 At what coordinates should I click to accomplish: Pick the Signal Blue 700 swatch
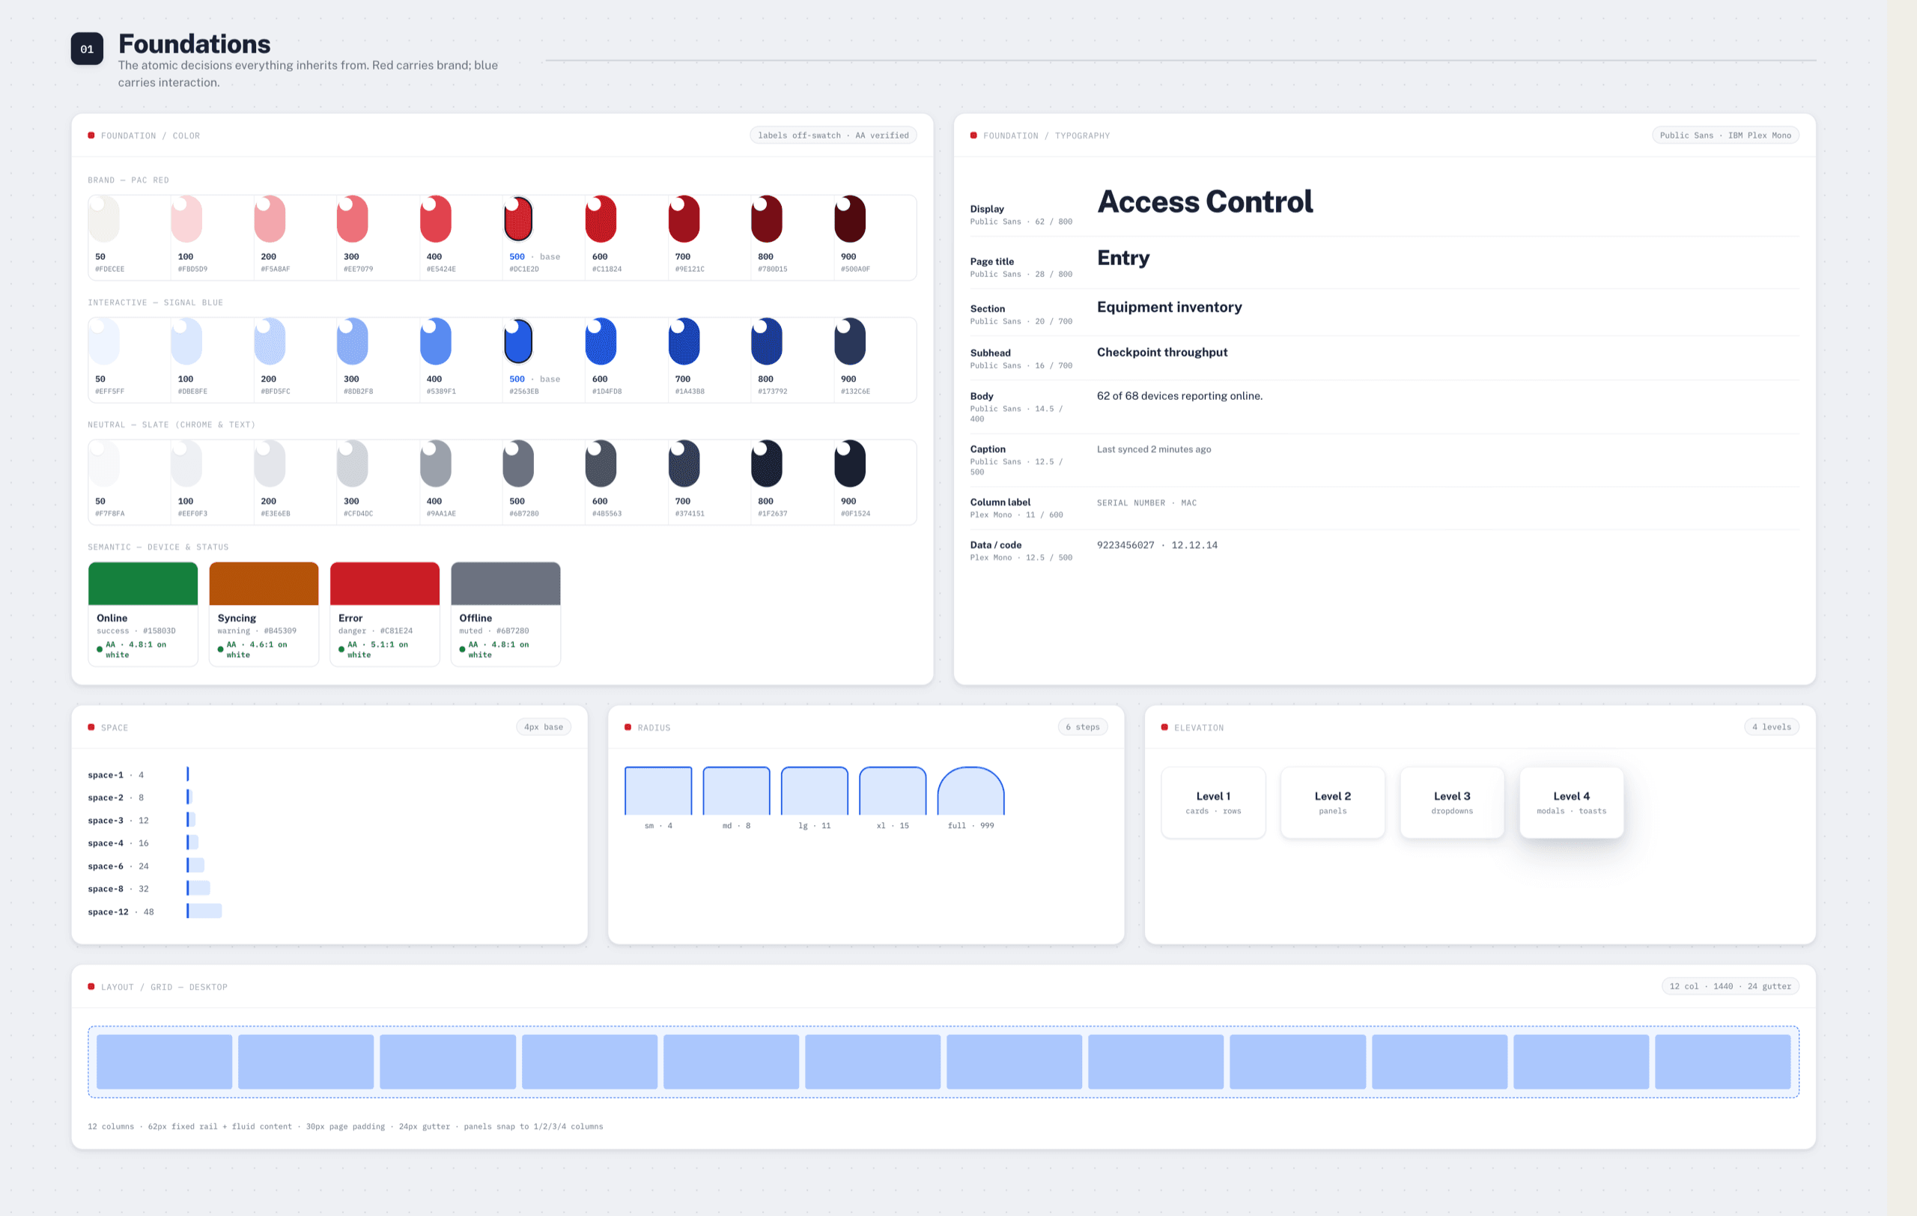[684, 341]
